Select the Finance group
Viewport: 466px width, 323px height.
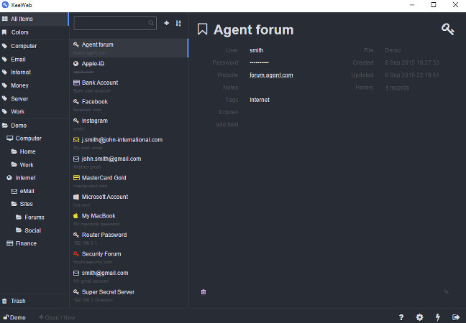click(x=26, y=243)
